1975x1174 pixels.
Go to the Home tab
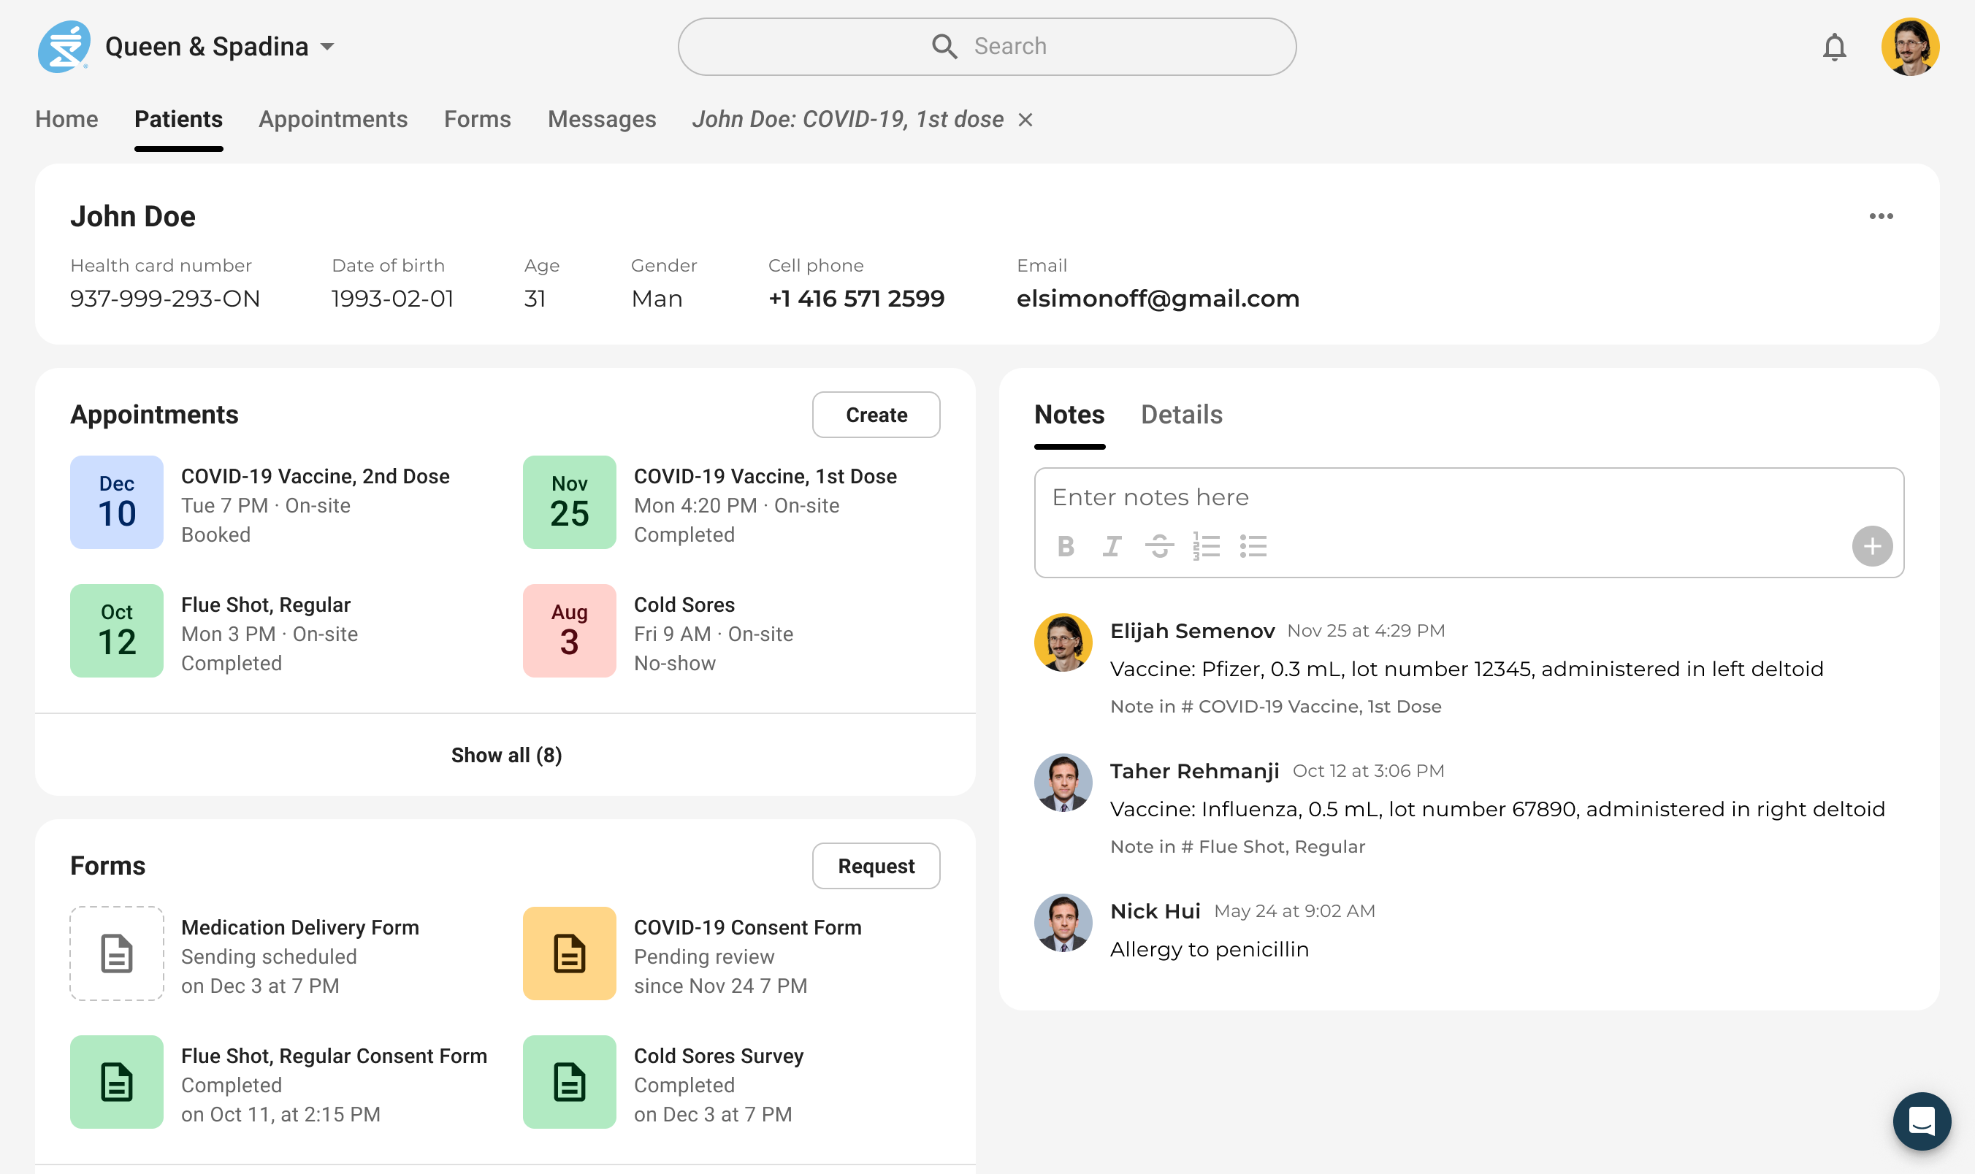pyautogui.click(x=66, y=119)
